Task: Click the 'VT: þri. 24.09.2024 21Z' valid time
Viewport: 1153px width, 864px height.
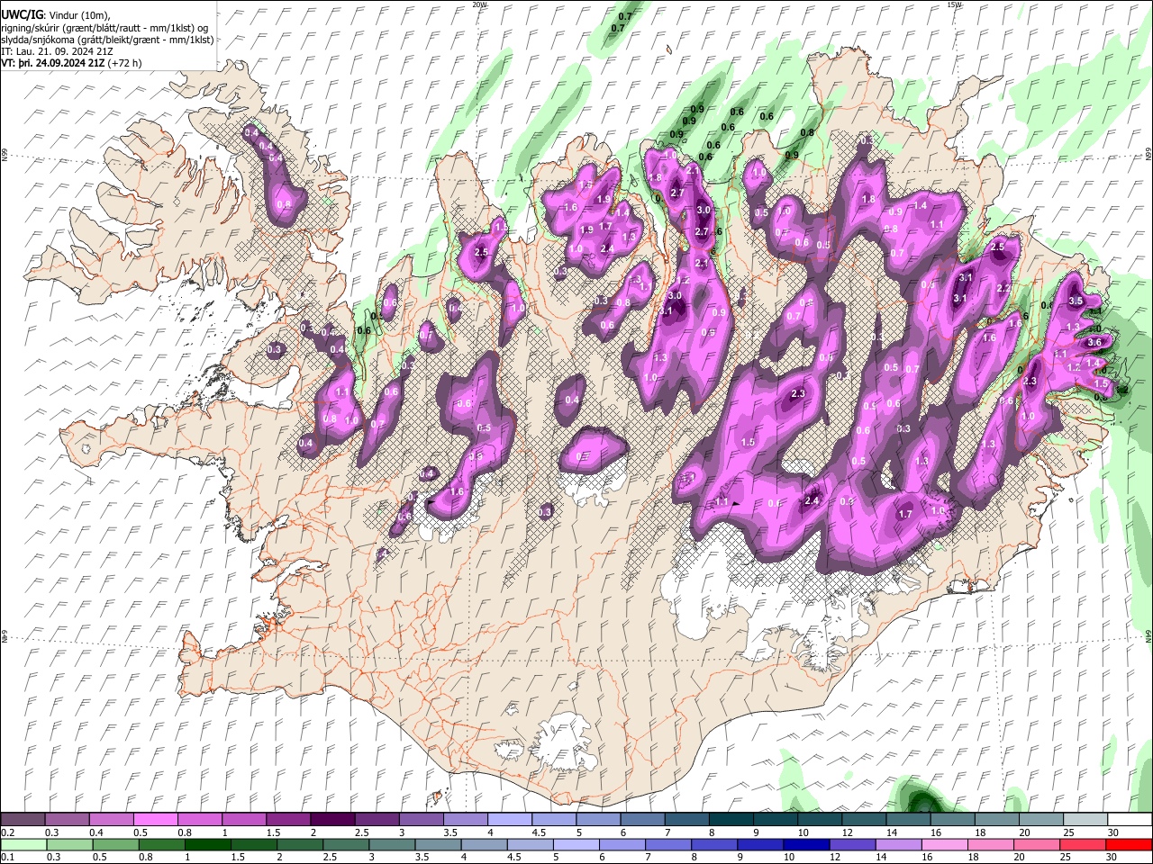Action: 53,63
